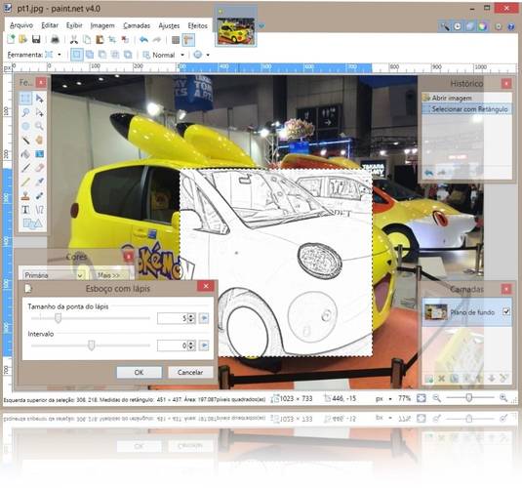Select the Move Selected Pixels tool

pyautogui.click(x=39, y=99)
